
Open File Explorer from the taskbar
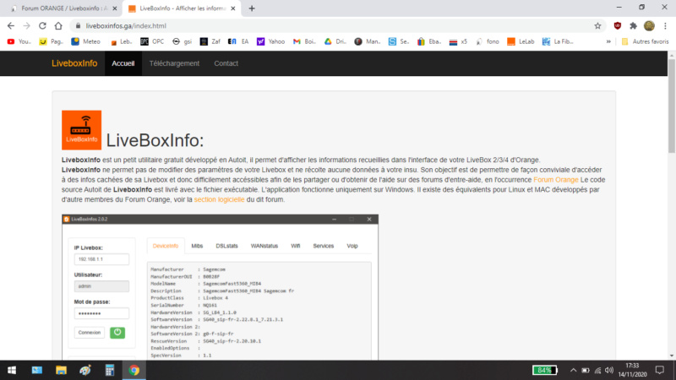coord(61,370)
